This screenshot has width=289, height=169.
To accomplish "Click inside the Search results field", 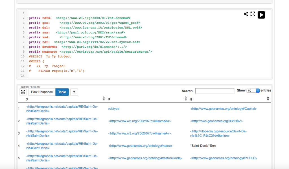I will [x=214, y=90].
